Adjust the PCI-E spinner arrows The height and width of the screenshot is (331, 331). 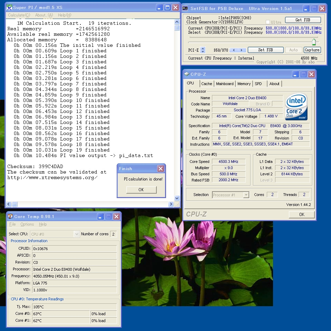203,50
